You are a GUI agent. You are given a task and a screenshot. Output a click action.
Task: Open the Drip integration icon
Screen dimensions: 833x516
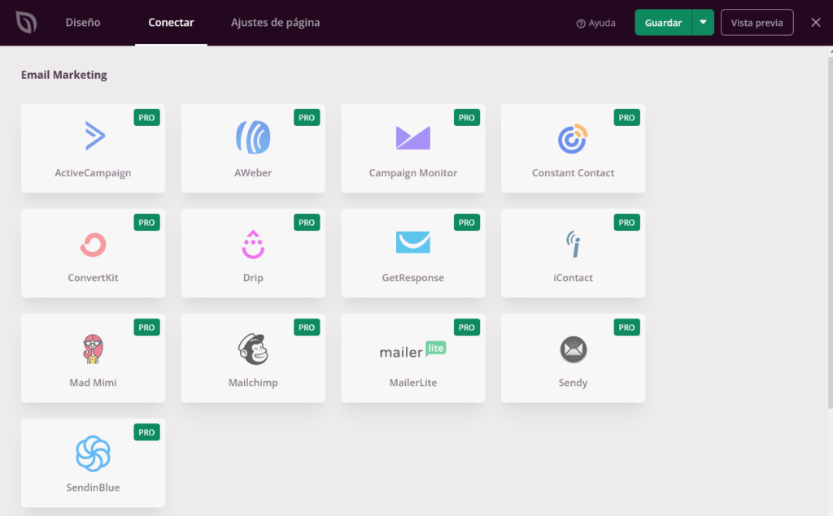point(252,241)
